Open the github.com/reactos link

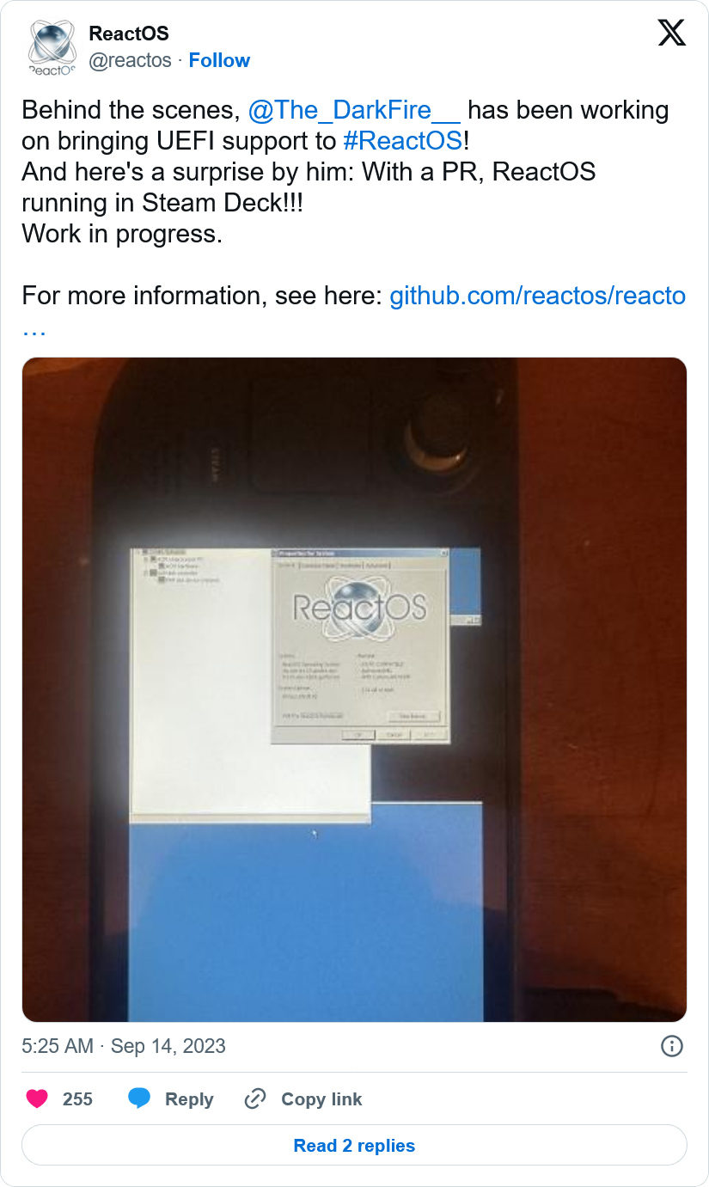[538, 296]
